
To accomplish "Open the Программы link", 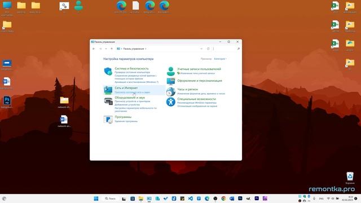I will (x=123, y=117).
